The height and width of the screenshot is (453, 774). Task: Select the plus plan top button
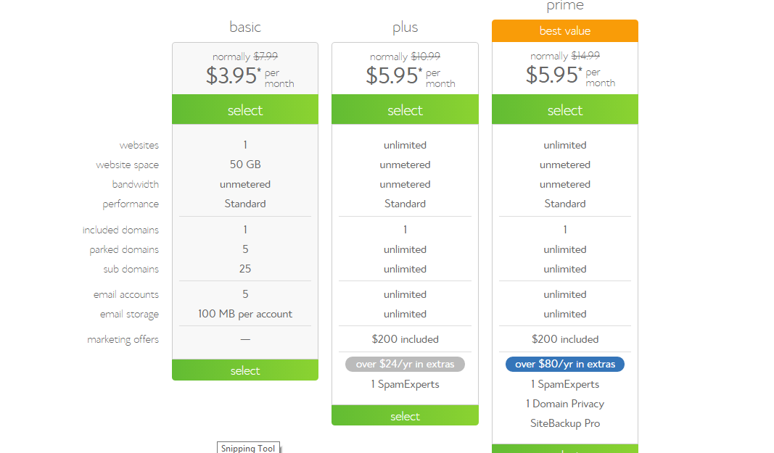(405, 109)
